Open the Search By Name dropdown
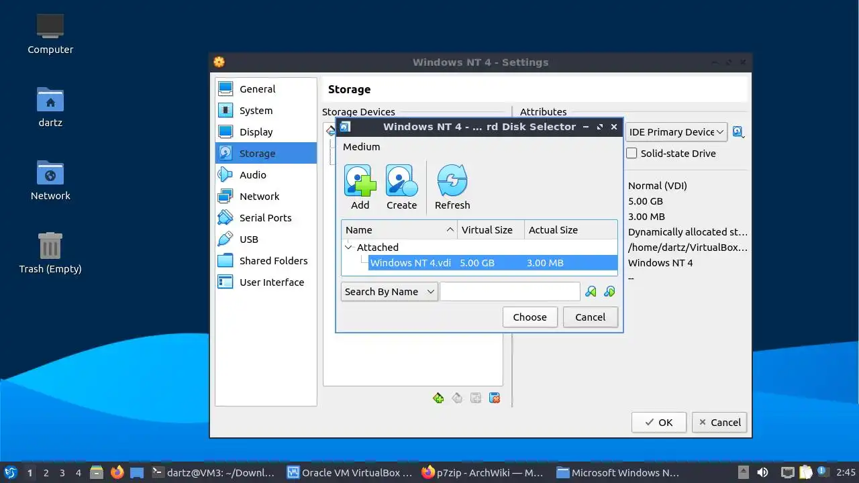859x483 pixels. 389,292
